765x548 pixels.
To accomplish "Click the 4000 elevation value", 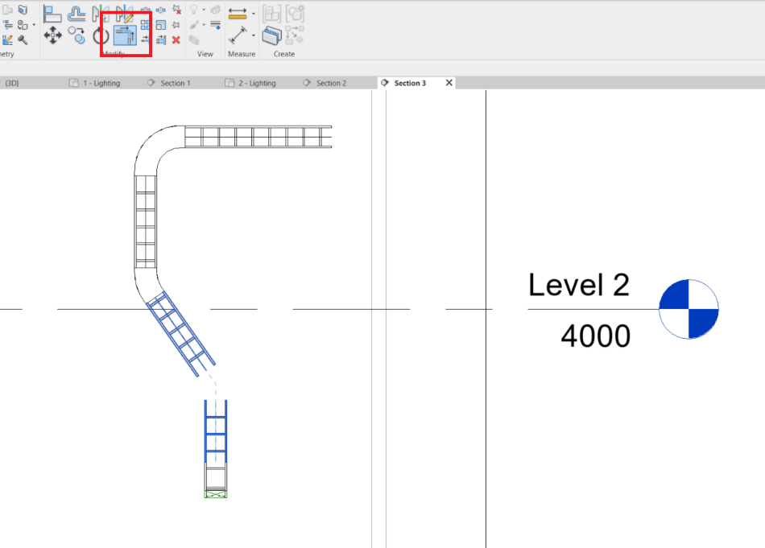I will [596, 336].
